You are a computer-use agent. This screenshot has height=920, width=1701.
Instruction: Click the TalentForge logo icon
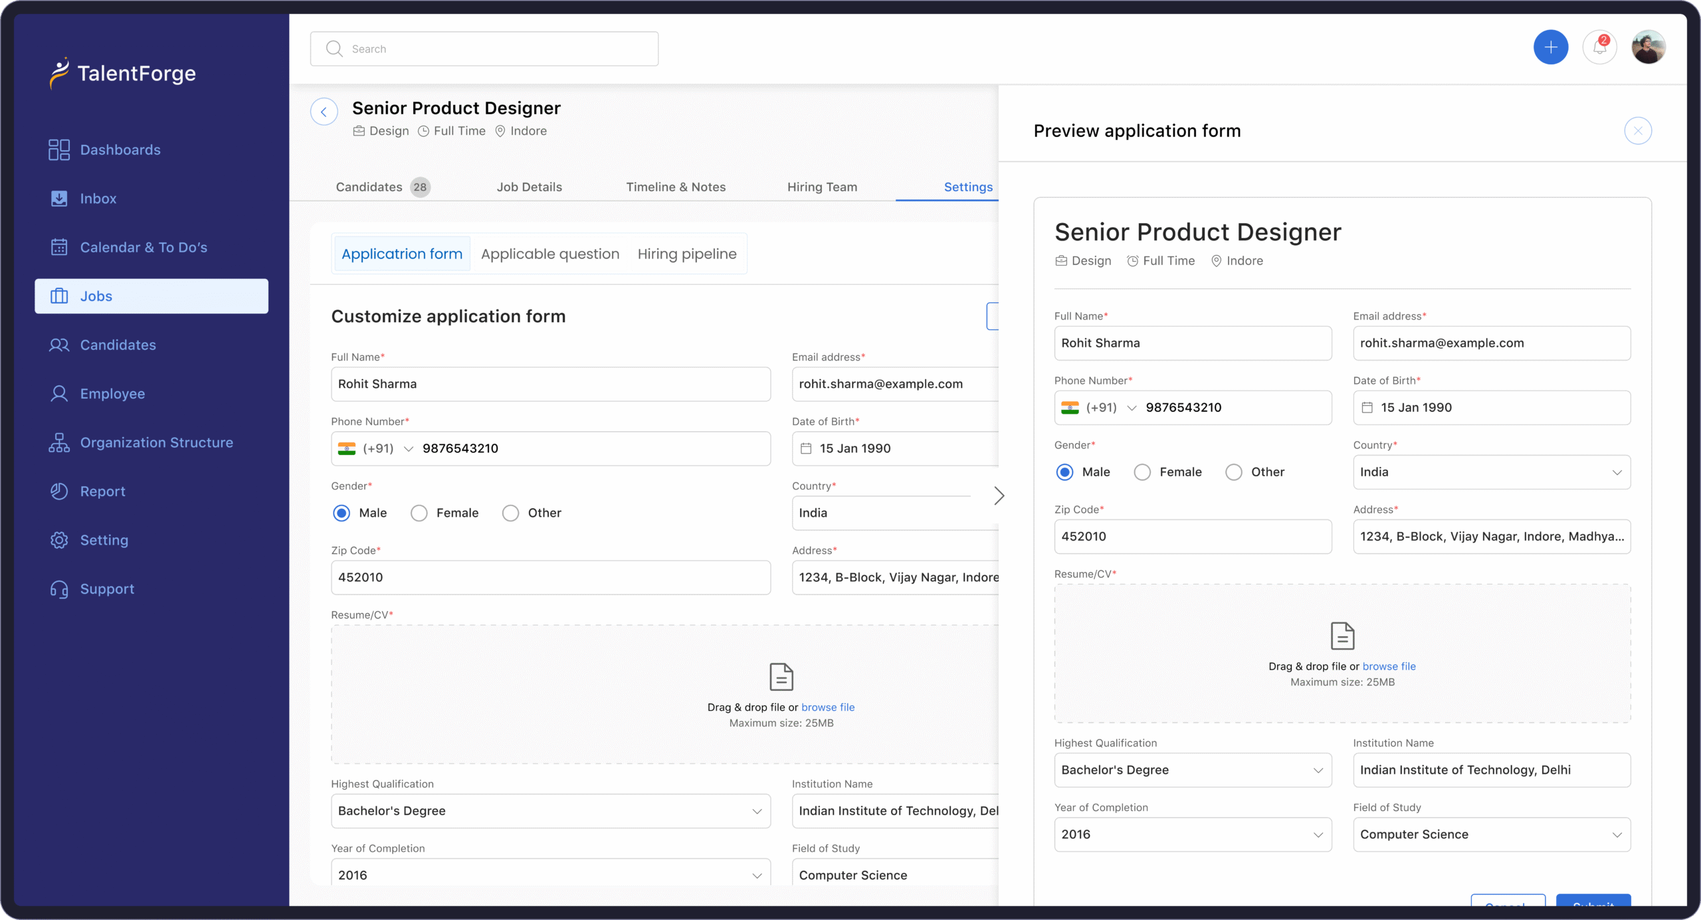pos(59,72)
